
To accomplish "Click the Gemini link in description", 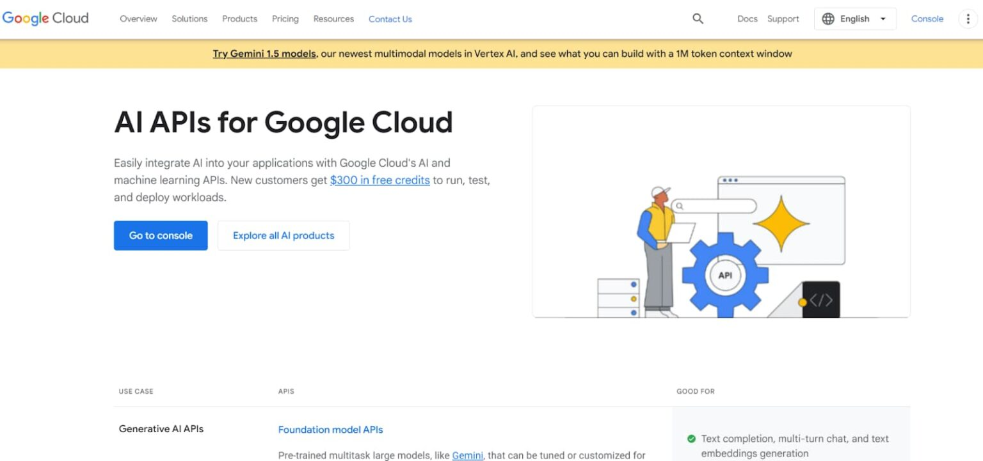I will (468, 456).
